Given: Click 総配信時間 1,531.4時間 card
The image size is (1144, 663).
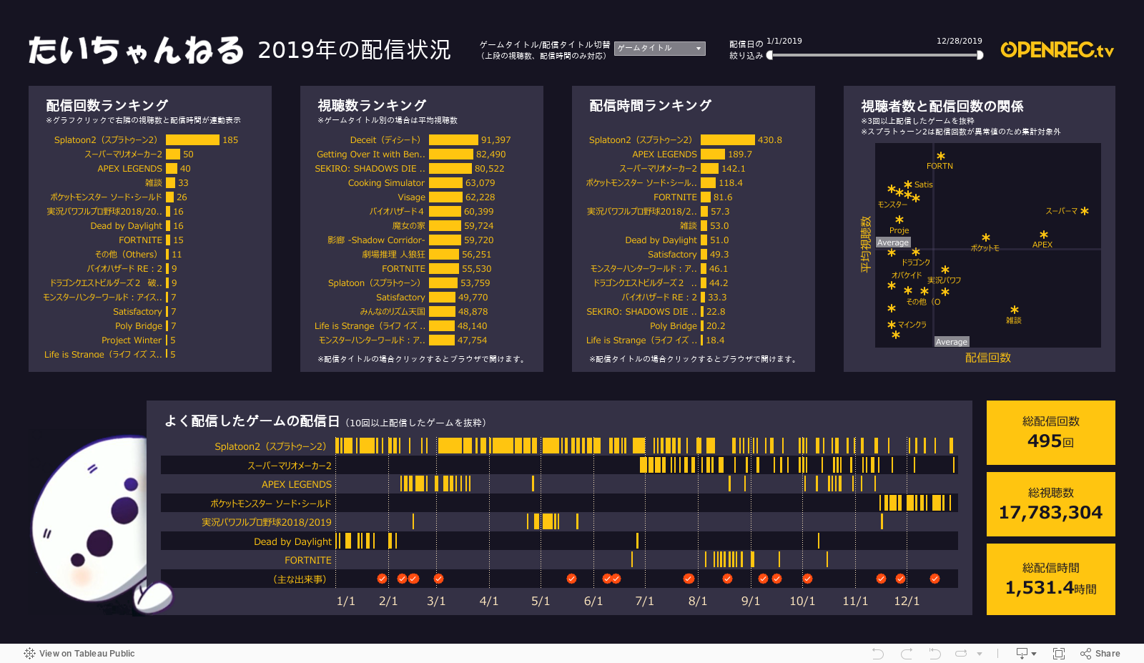Looking at the screenshot, I should [1051, 579].
